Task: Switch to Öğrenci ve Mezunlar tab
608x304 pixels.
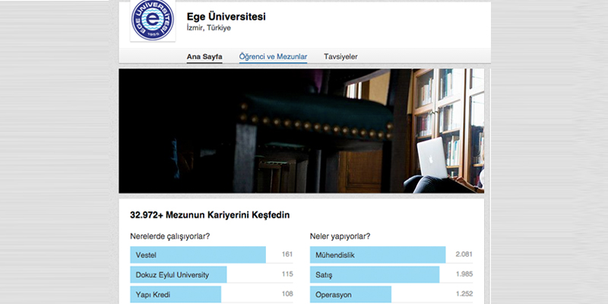Action: (x=273, y=56)
